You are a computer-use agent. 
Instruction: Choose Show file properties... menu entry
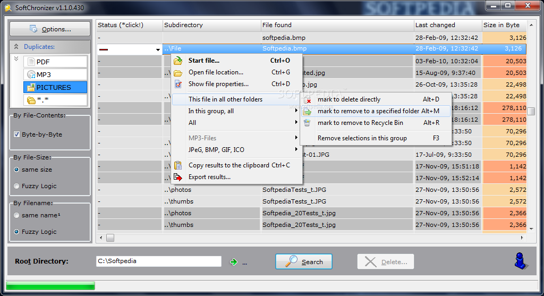(237, 84)
